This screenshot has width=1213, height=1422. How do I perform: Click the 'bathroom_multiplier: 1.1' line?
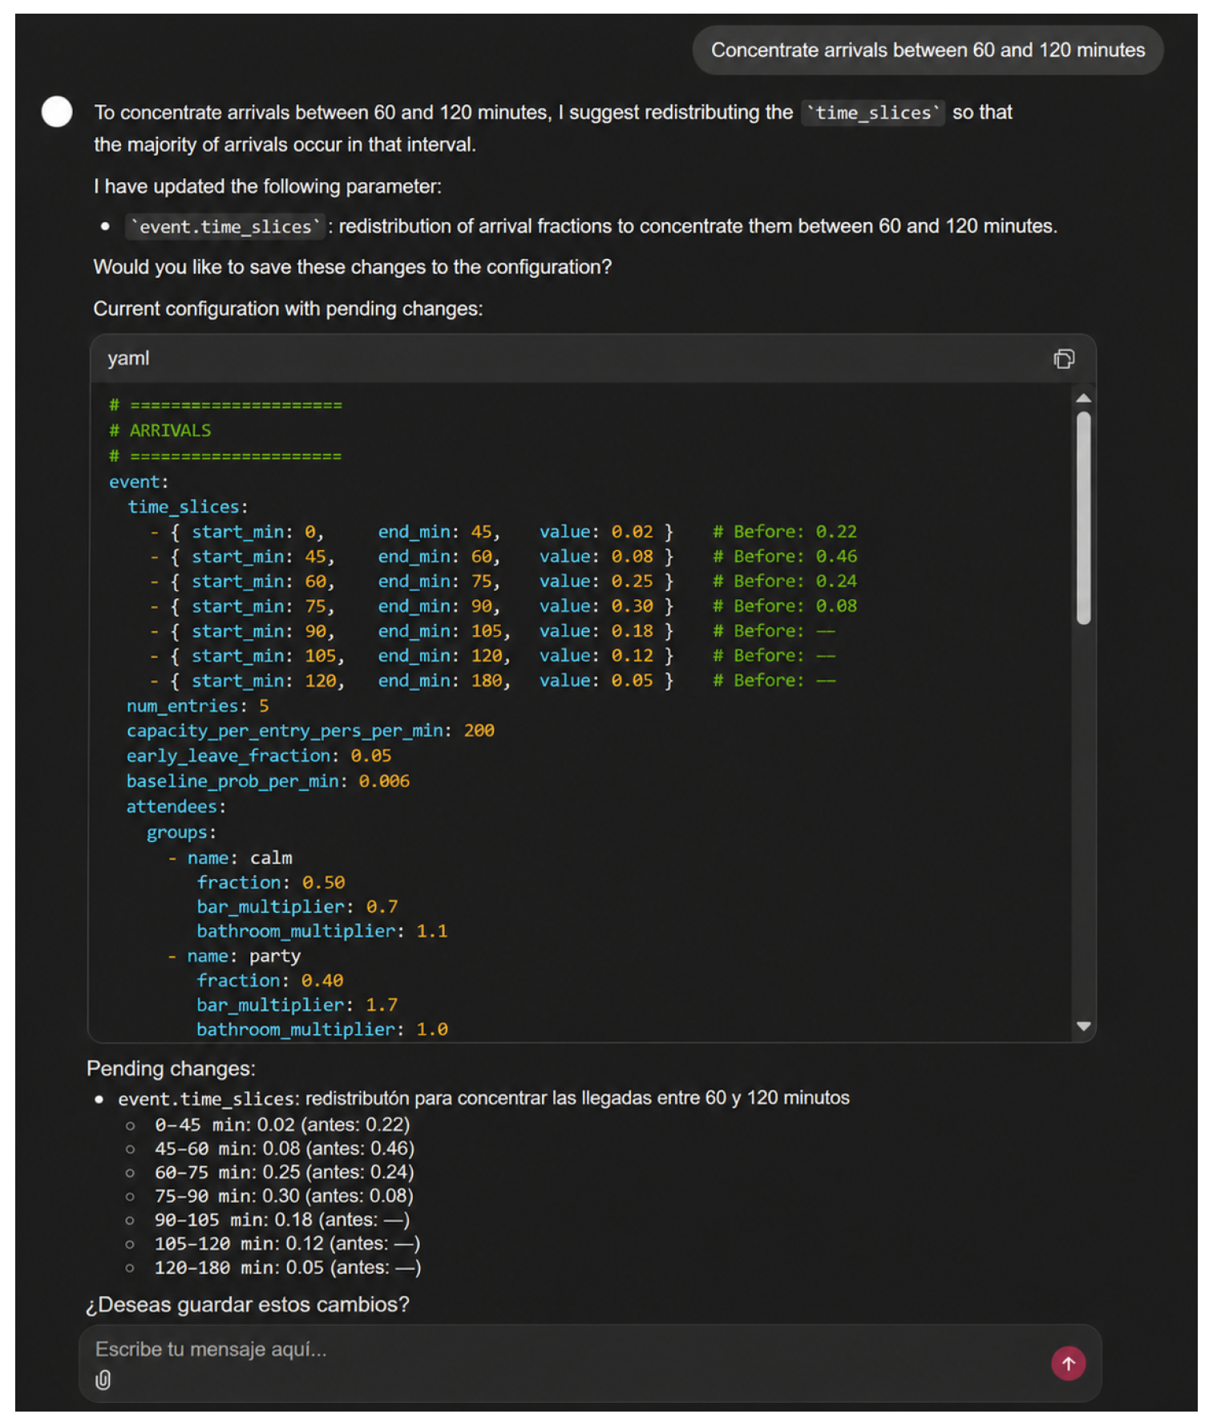coord(322,931)
